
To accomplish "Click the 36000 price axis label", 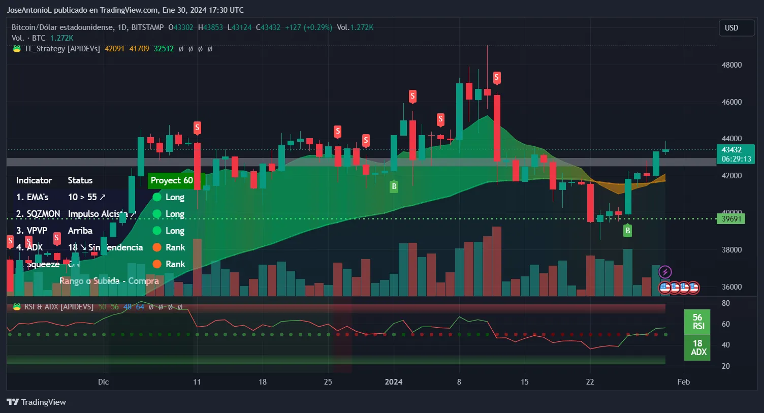I will 731,287.
